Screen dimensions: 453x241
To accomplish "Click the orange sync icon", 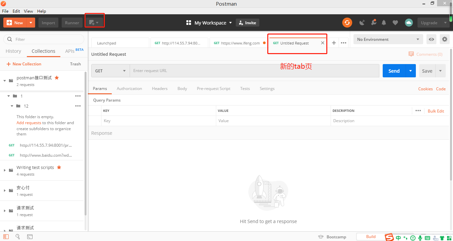I will [347, 23].
